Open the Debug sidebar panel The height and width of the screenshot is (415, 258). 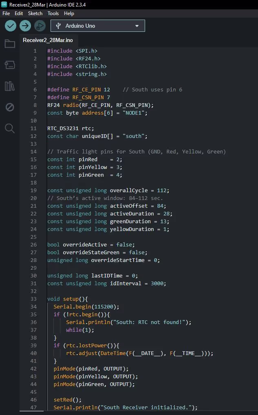(x=10, y=107)
